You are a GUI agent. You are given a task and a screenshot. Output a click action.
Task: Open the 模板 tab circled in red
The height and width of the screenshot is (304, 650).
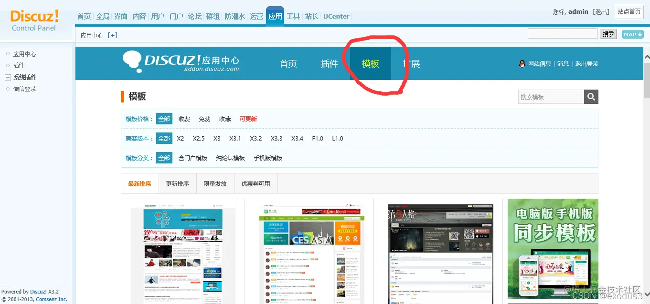pyautogui.click(x=370, y=63)
